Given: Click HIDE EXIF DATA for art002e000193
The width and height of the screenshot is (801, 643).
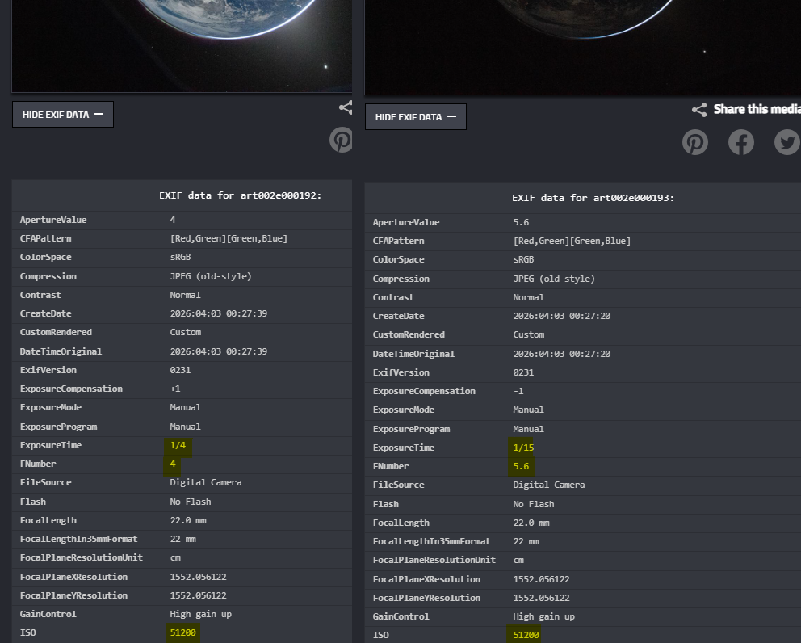Looking at the screenshot, I should tap(416, 117).
